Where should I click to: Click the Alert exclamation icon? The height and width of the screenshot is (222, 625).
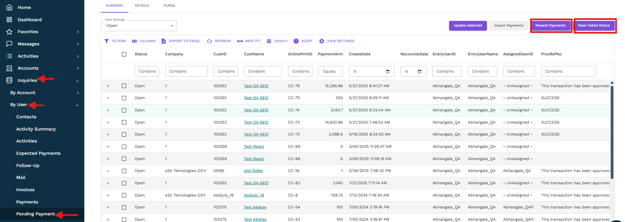(296, 41)
